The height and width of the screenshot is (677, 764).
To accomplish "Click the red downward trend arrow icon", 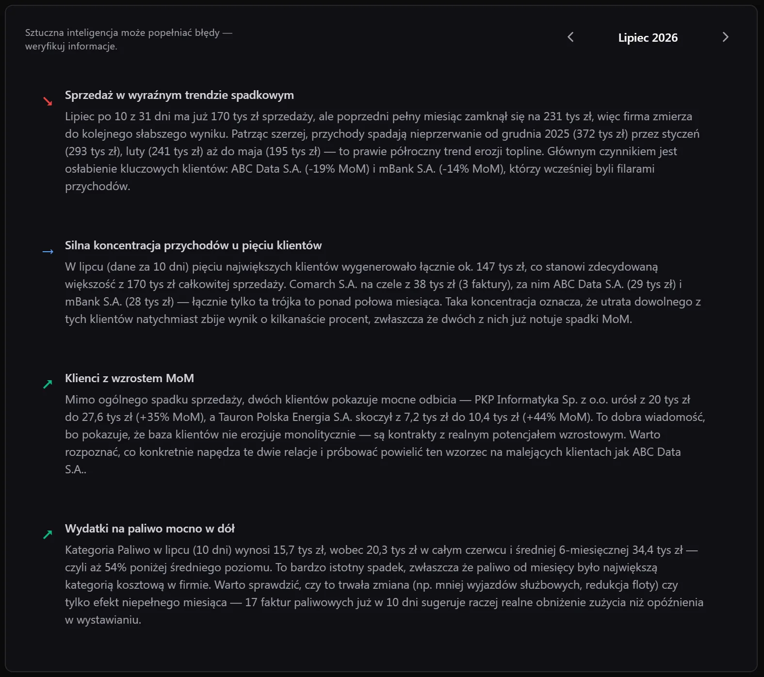I will tap(48, 101).
